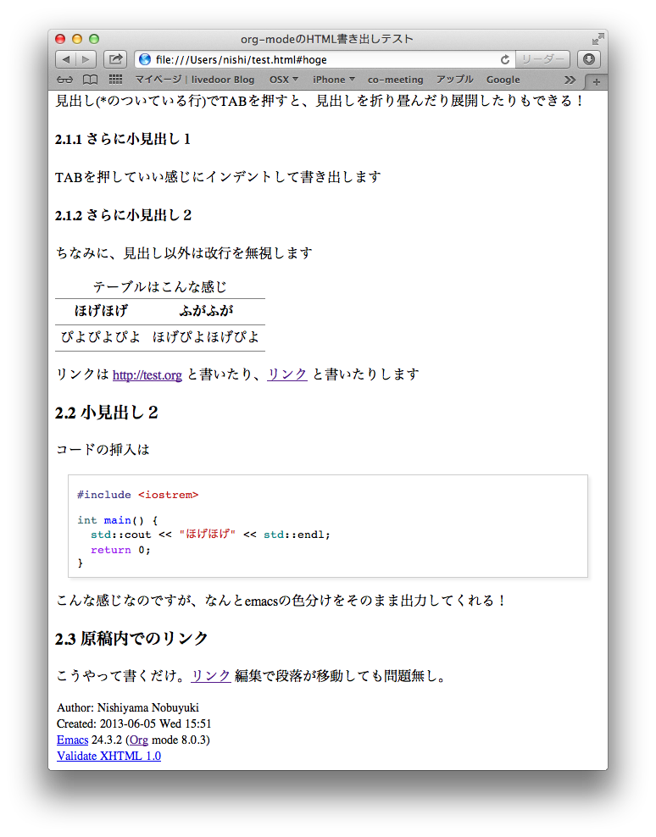Click the Validate XHTML 1.0 link
The height and width of the screenshot is (837, 656).
pos(108,756)
